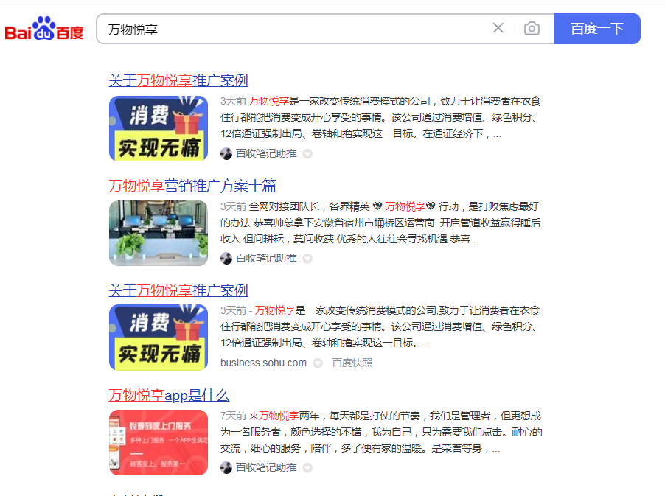Click the first result's 消费实现无痛 thumbnail
Screen dimensions: 665x496
(159, 128)
